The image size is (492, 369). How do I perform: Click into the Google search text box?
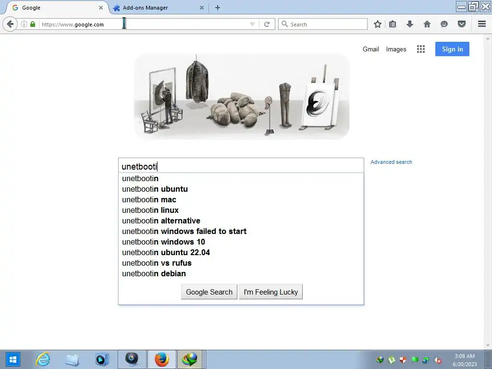point(241,166)
